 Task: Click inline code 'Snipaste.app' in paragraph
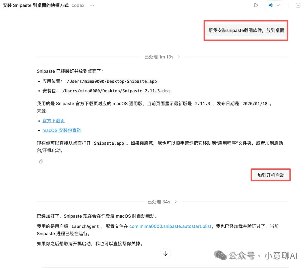(x=109, y=143)
